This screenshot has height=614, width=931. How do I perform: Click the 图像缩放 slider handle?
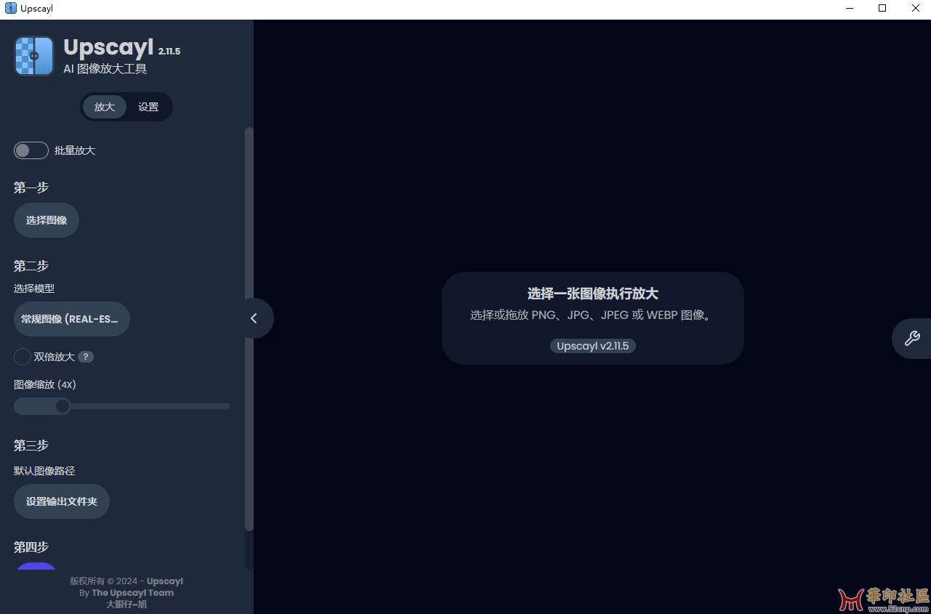pos(63,406)
